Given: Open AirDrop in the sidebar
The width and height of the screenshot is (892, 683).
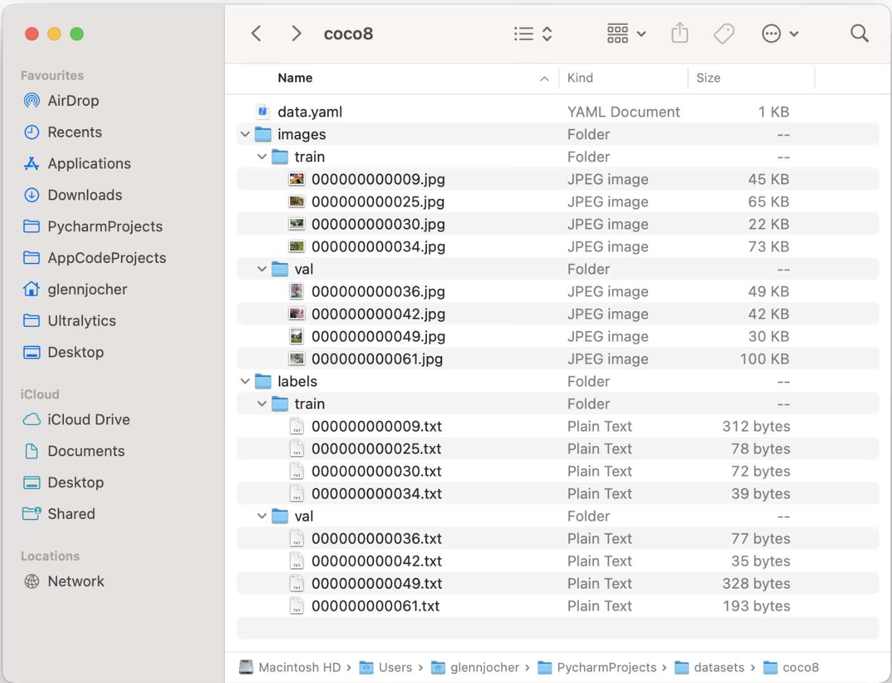Looking at the screenshot, I should click(x=73, y=101).
